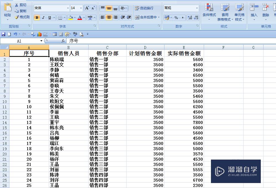Select cell containing 陈晓瑞

pyautogui.click(x=68, y=59)
